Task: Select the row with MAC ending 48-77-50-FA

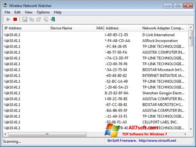Action: pyautogui.click(x=96, y=52)
